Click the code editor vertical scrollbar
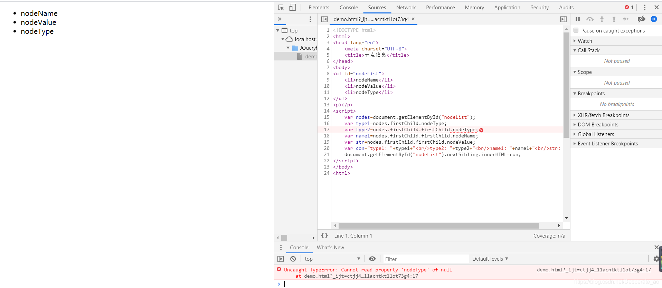 tap(566, 85)
